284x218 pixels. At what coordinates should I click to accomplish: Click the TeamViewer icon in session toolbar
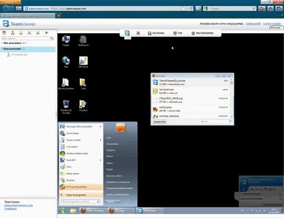coord(127,33)
